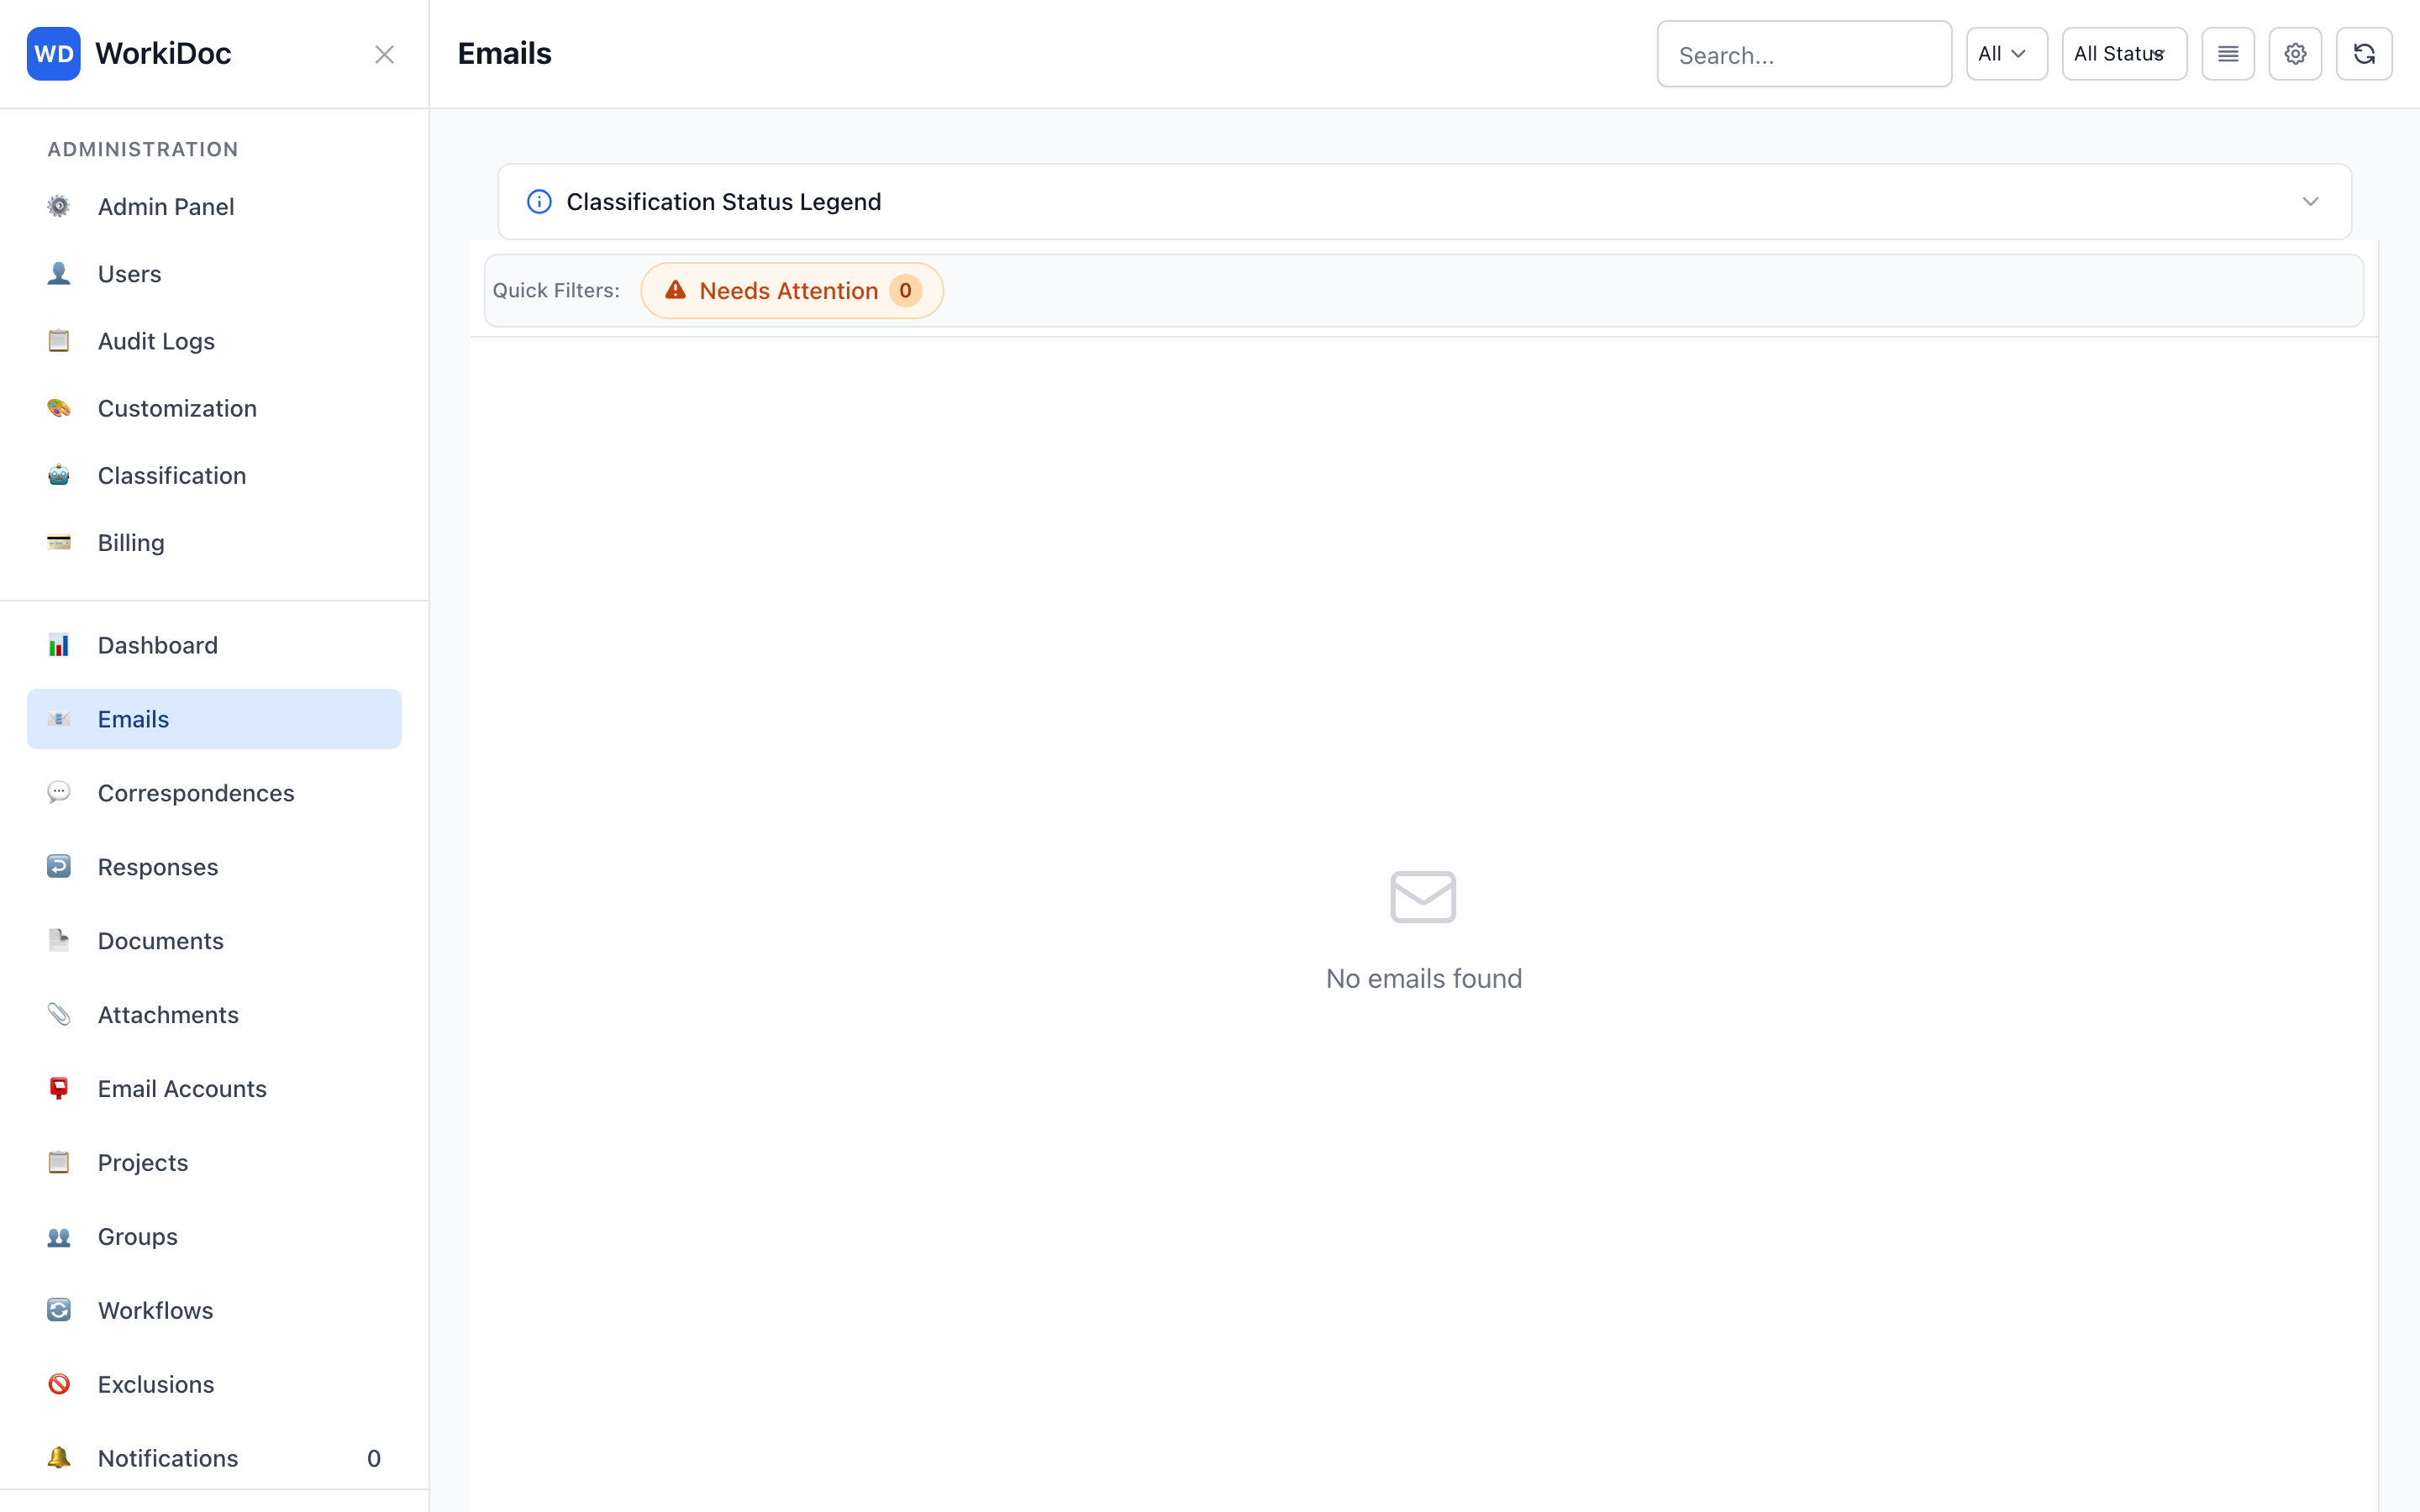Collapse the WorkiDoc sidebar
This screenshot has height=1512, width=2420.
tap(384, 54)
